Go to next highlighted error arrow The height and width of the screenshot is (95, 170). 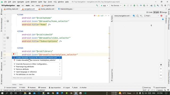click(108, 16)
